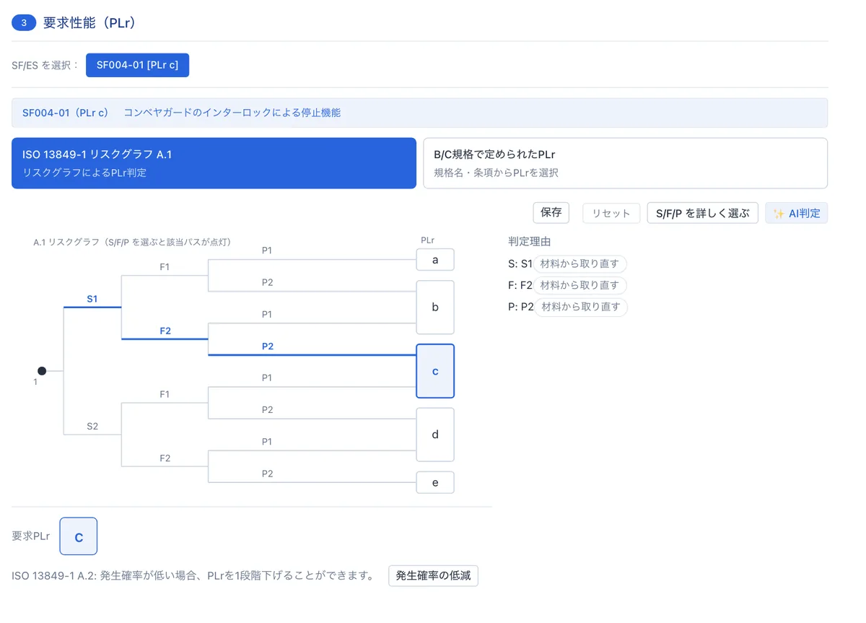Open S/F/P を詳しく選ぶ
The height and width of the screenshot is (623, 866).
point(703,213)
